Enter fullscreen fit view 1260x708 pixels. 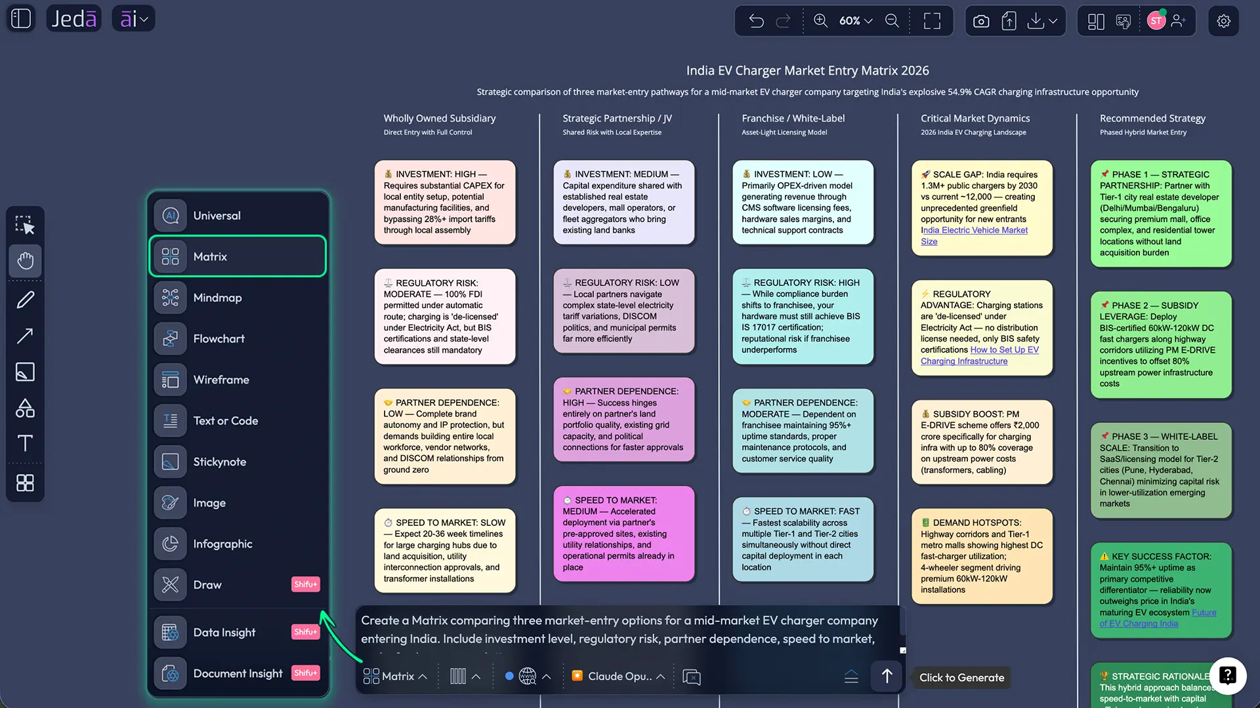click(x=932, y=21)
